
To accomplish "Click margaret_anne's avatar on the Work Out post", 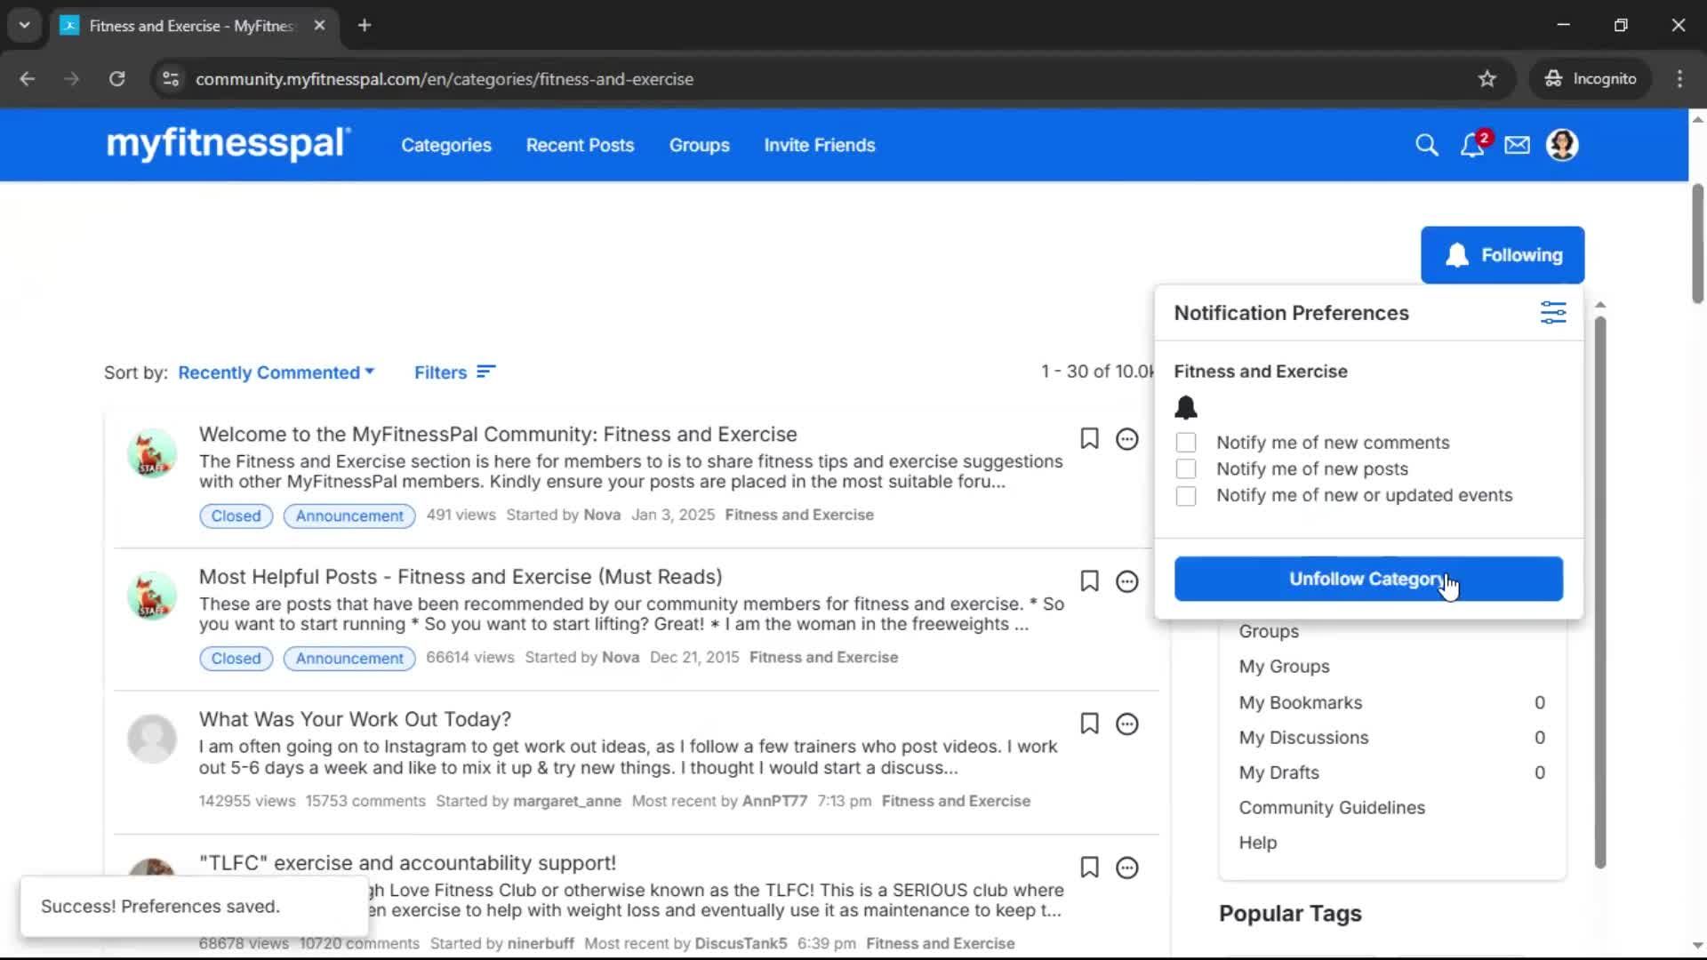I will coord(151,738).
